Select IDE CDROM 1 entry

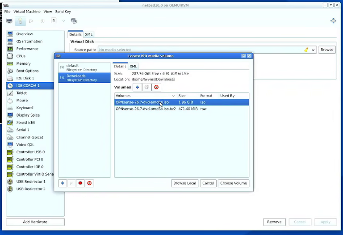coord(30,85)
